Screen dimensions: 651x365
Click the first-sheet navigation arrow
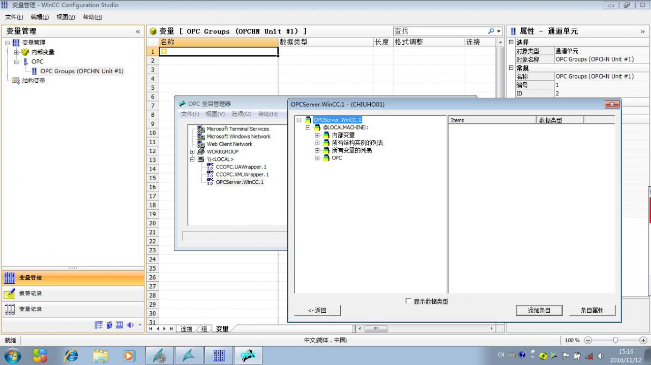[x=151, y=329]
